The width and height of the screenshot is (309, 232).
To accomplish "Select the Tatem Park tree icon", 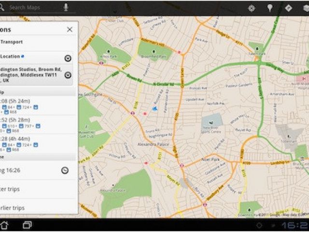I will coord(257,48).
